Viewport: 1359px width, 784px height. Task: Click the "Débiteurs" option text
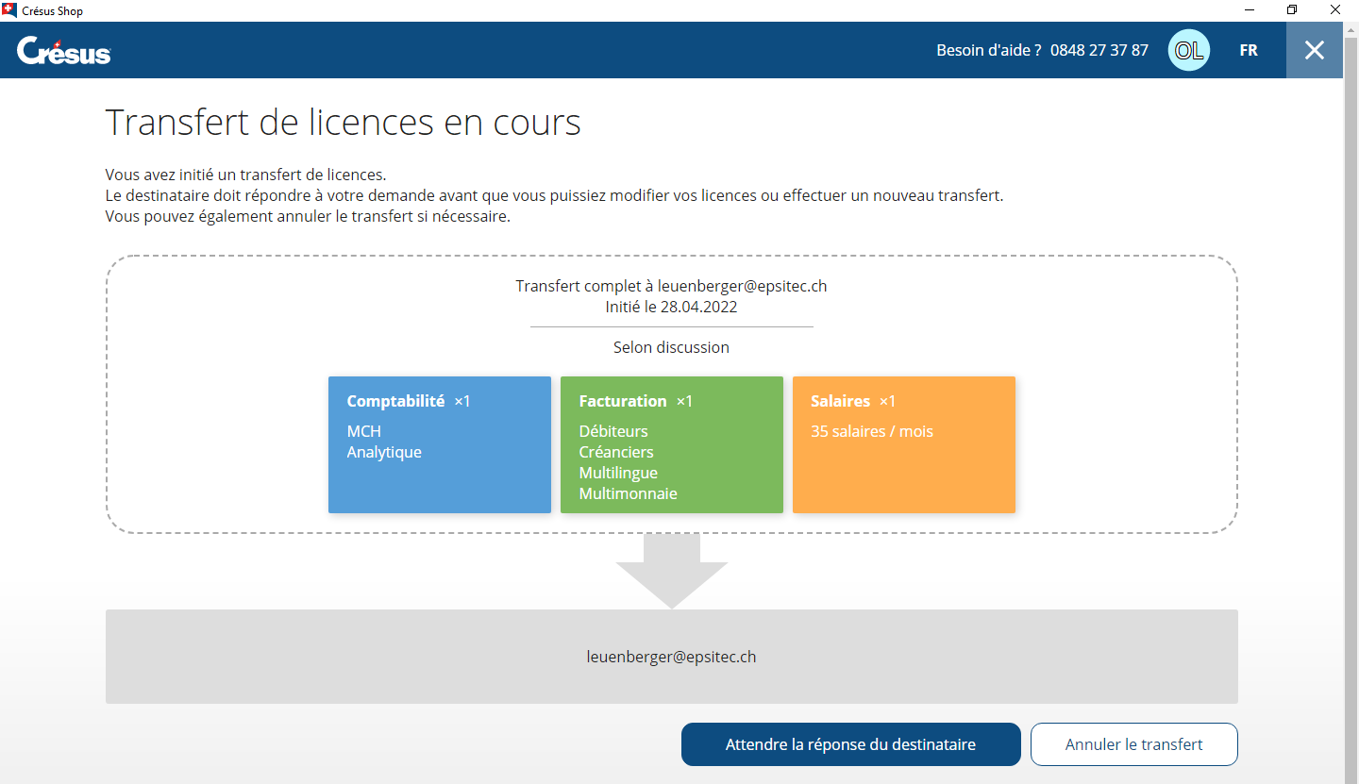point(613,431)
